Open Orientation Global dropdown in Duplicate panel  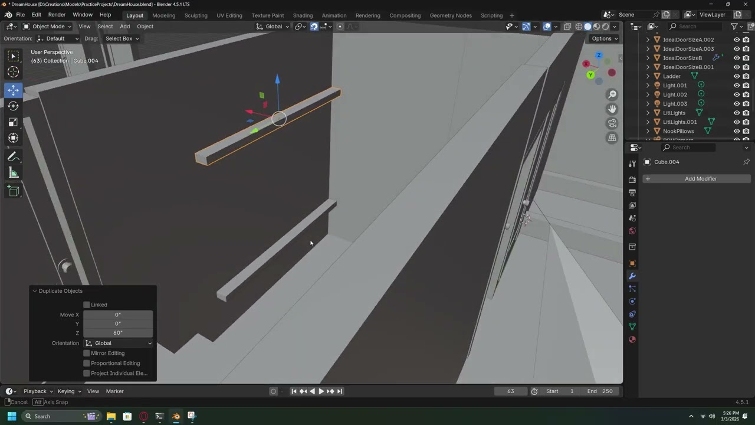point(118,343)
